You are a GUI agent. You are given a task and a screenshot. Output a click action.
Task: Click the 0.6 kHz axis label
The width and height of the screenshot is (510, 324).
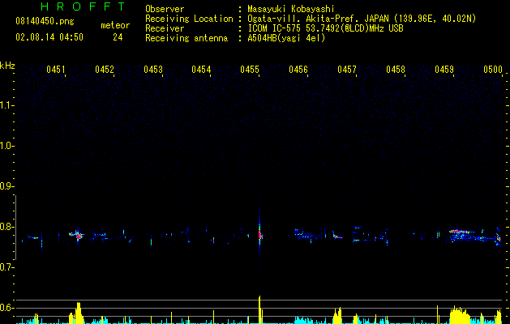coord(6,308)
